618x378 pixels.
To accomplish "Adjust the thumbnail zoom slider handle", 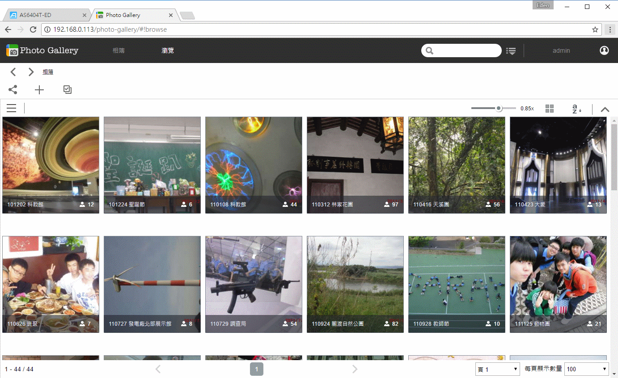I will [499, 108].
